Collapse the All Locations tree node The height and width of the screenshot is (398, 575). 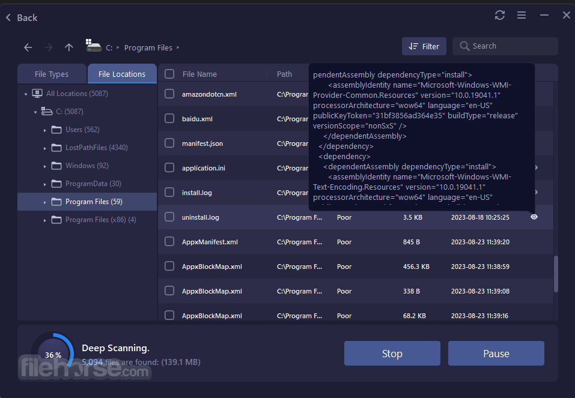26,94
